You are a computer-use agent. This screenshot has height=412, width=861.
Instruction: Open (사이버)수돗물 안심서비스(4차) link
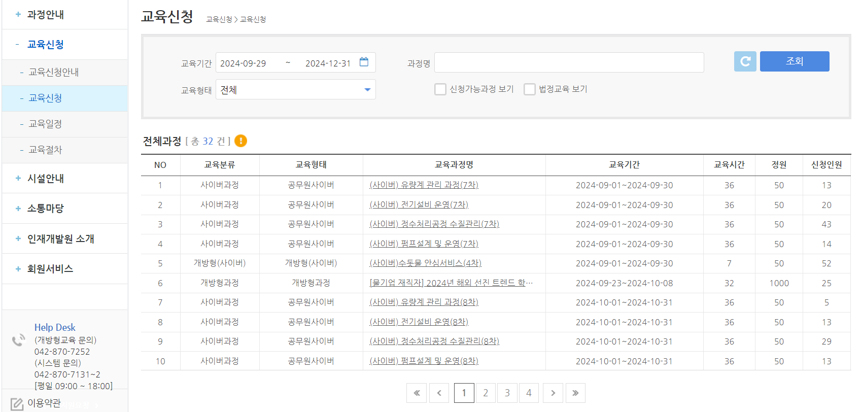pos(425,263)
